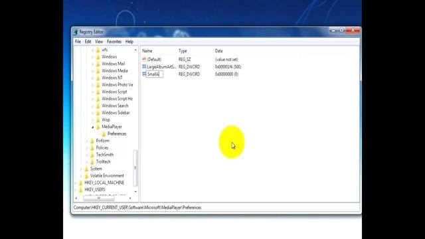
Task: Click the System folder icon
Action: (x=87, y=169)
